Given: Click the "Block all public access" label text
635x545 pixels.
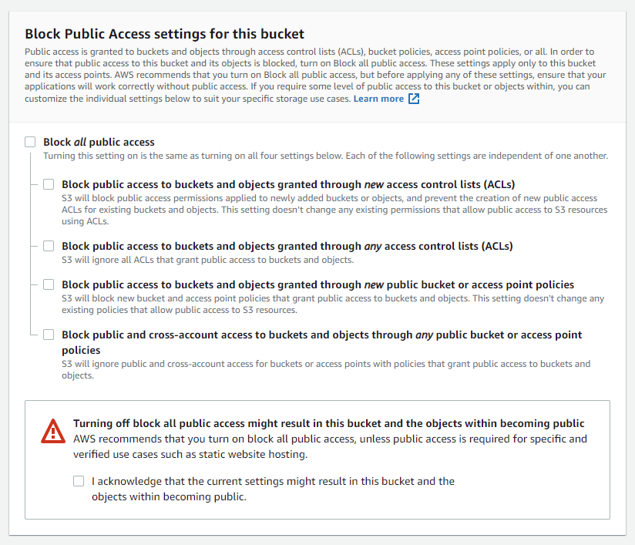Looking at the screenshot, I should 97,142.
